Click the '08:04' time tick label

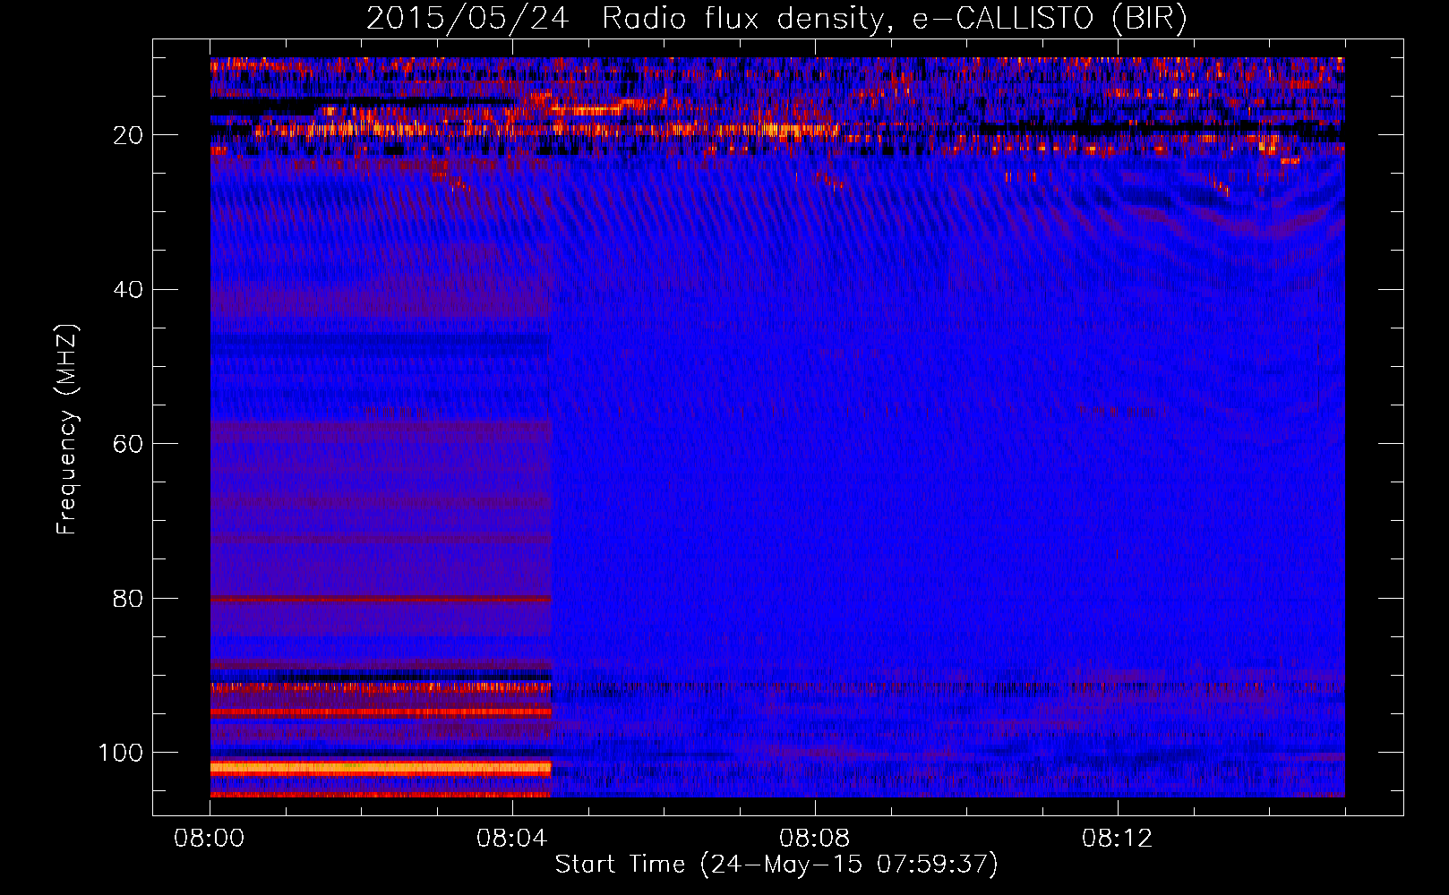pos(512,839)
